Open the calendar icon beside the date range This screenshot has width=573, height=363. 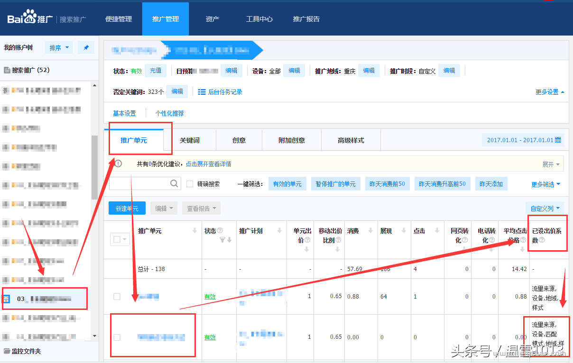558,140
